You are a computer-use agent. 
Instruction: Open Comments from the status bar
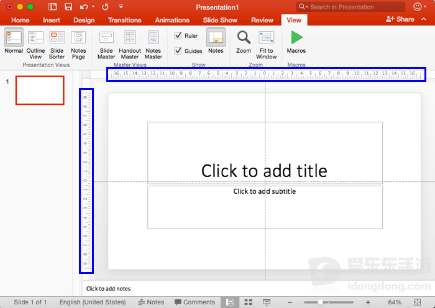195,302
